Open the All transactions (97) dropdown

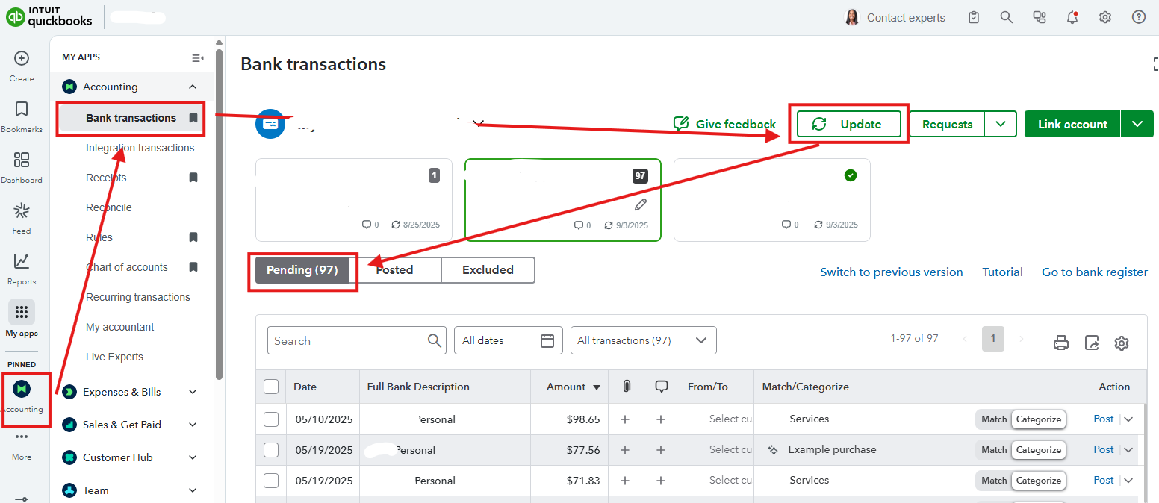click(x=643, y=340)
